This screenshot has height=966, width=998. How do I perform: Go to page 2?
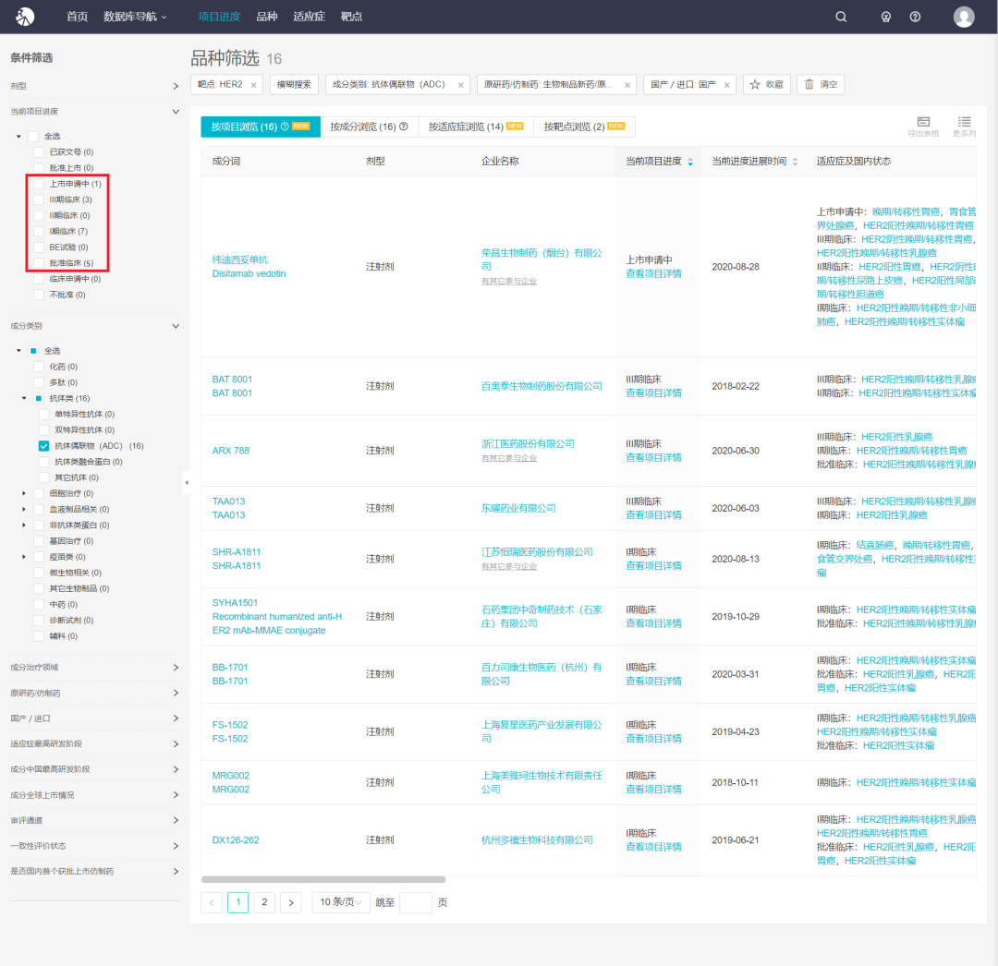264,902
